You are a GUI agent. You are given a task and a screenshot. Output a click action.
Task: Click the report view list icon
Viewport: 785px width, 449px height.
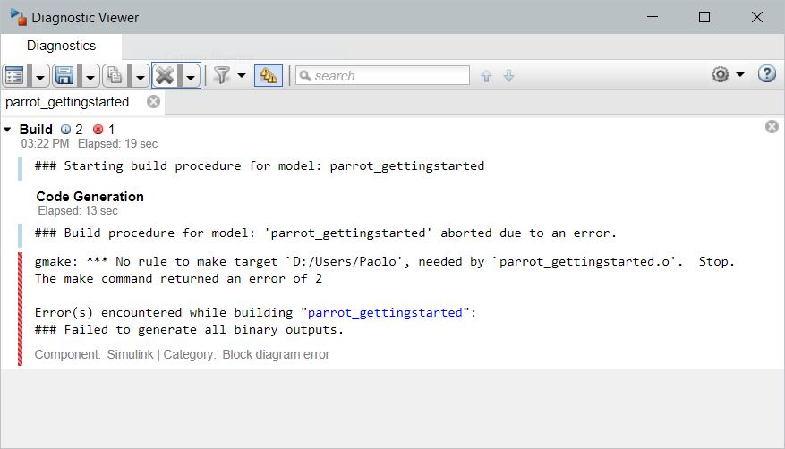point(14,76)
